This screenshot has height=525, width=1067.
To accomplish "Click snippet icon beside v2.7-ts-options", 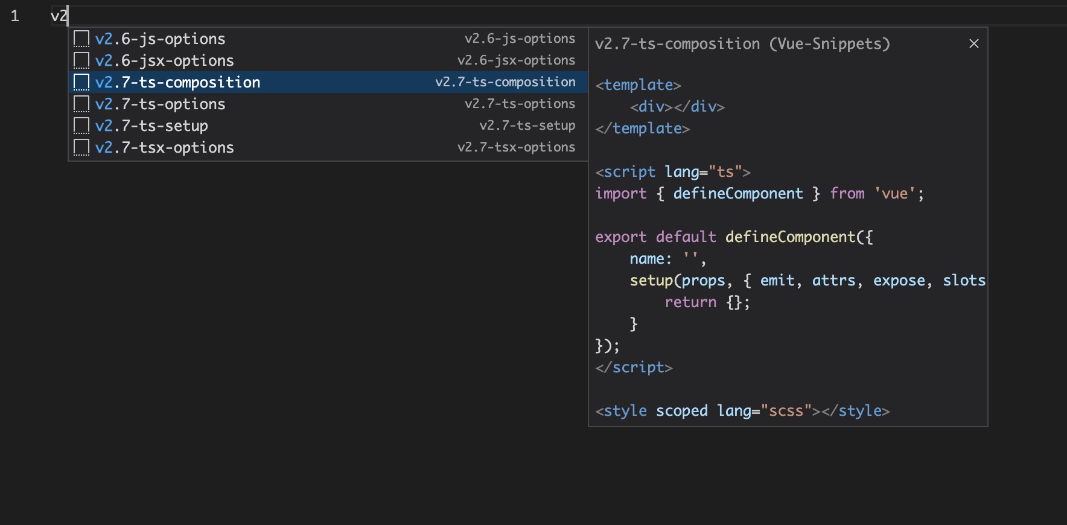I will point(81,104).
